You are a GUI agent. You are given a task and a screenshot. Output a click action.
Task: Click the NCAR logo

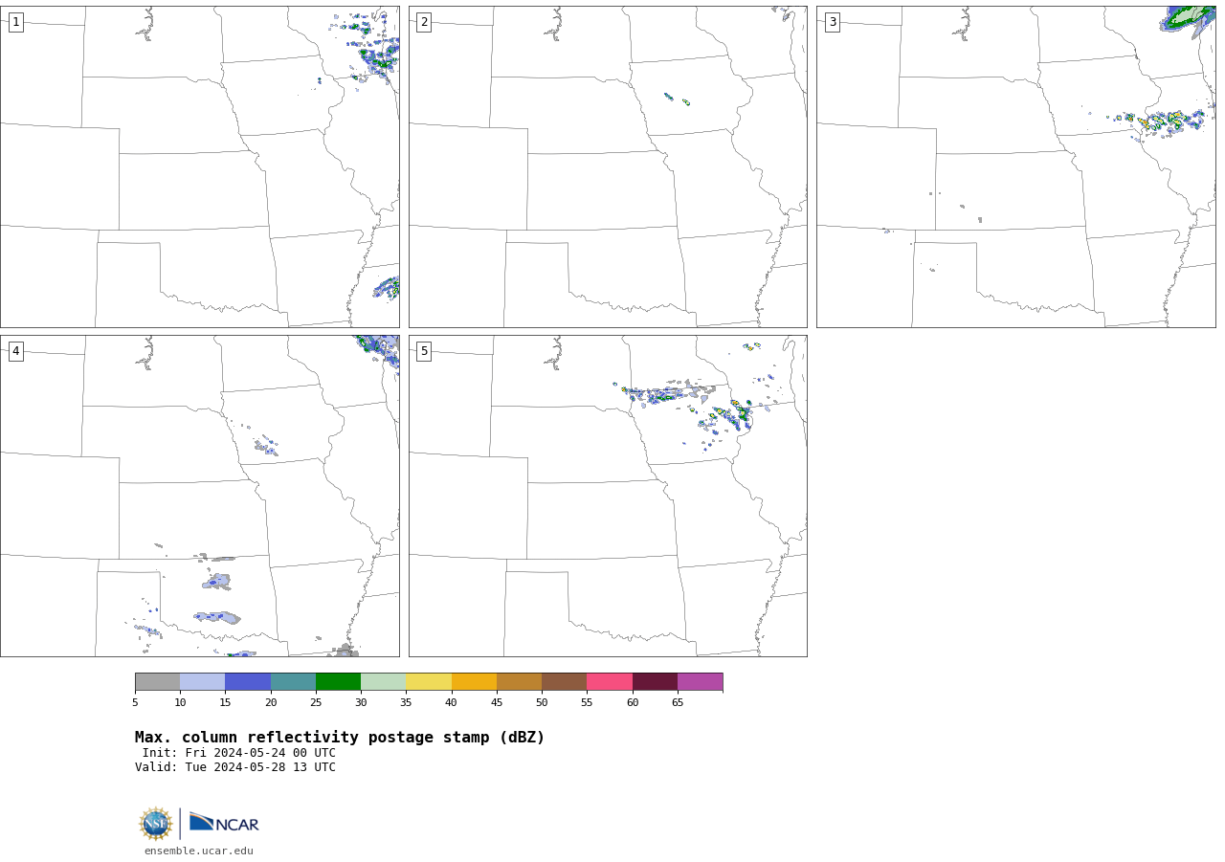tap(224, 823)
